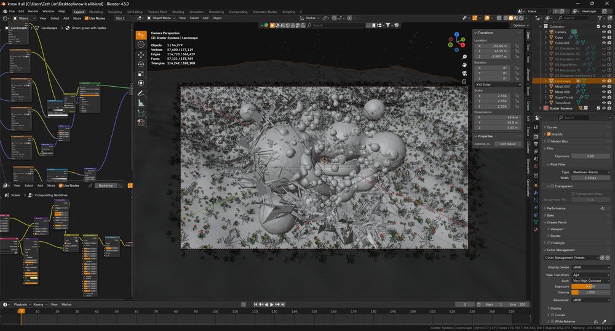
Task: Toggle the Simplify checkbox
Action: click(549, 134)
